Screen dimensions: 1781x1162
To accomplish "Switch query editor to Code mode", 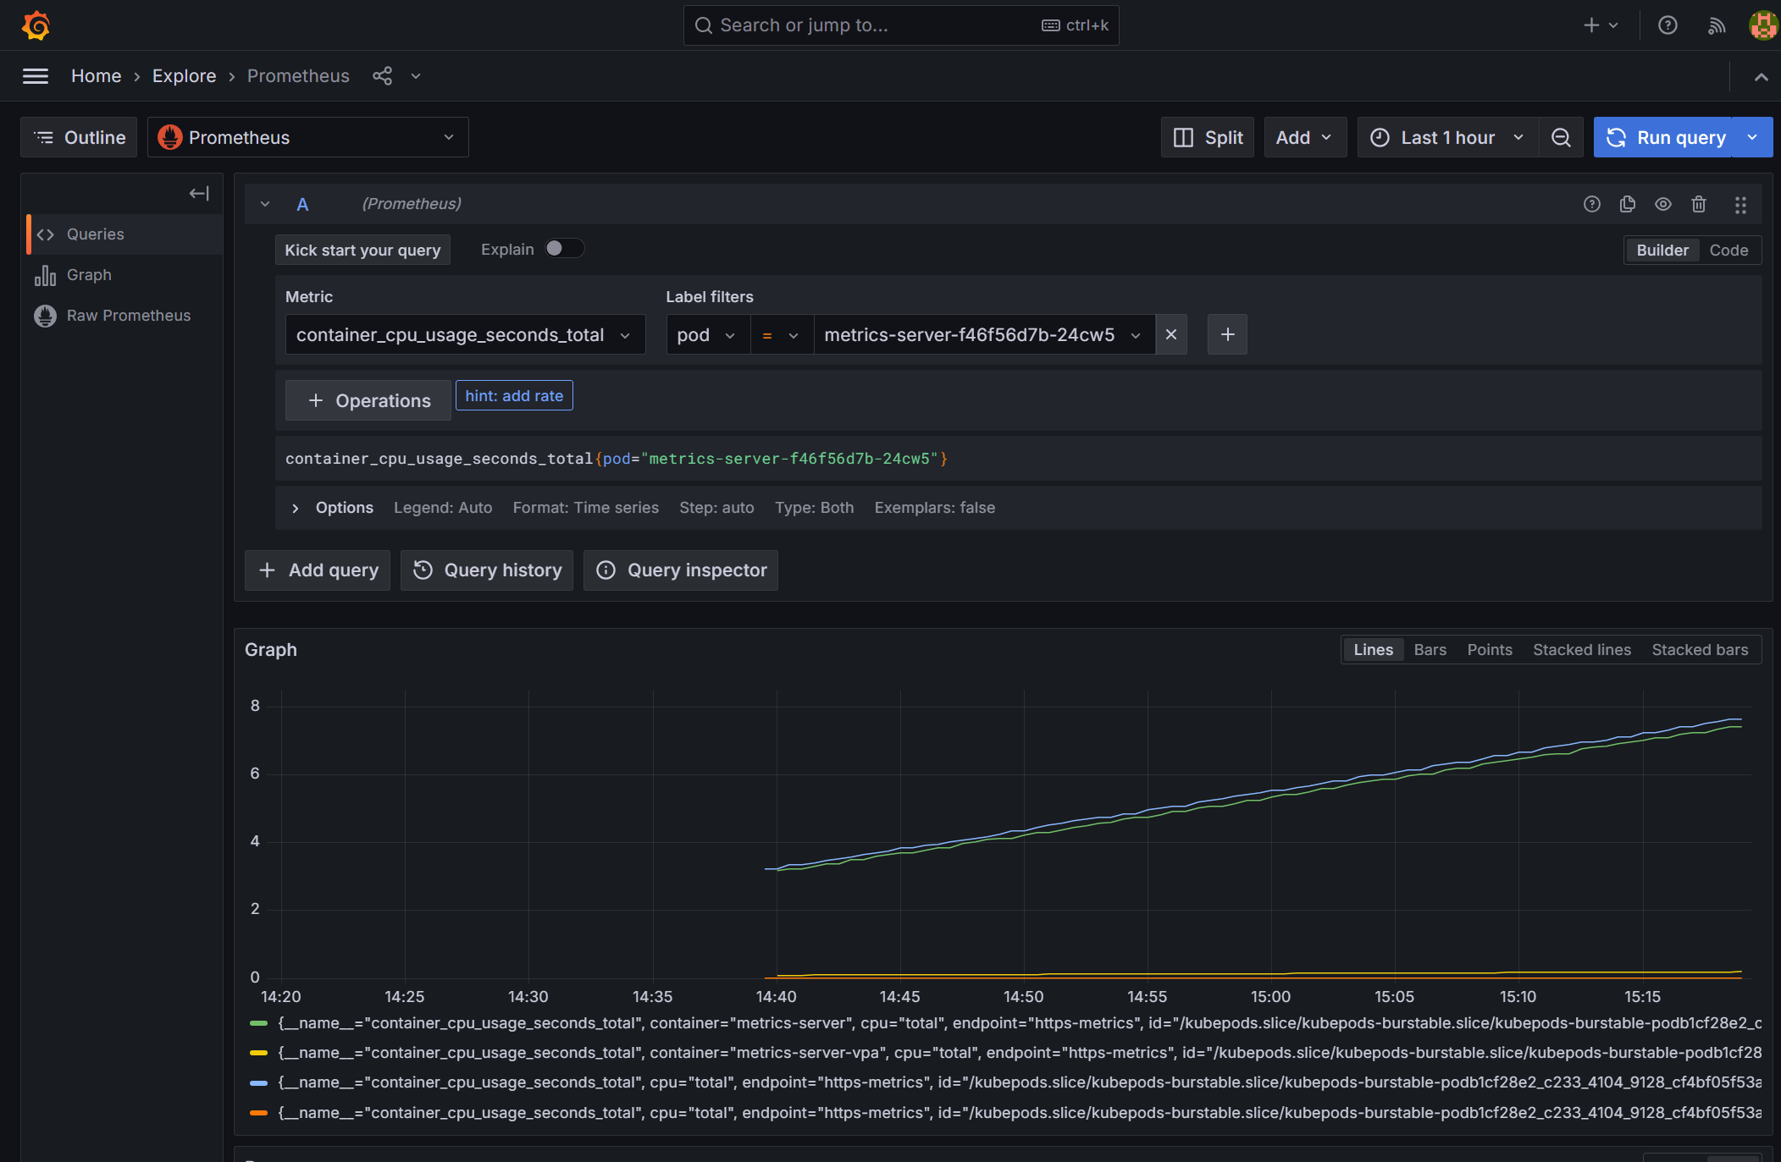I will [1728, 251].
